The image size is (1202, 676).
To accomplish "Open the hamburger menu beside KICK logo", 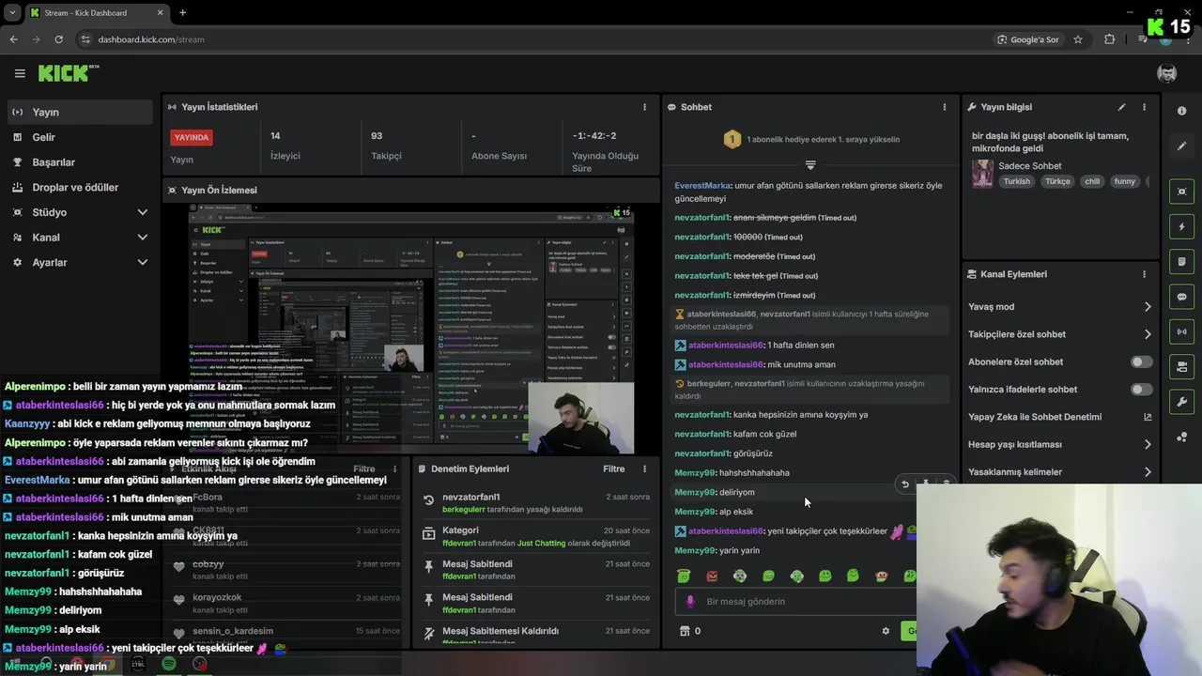I will (x=20, y=73).
